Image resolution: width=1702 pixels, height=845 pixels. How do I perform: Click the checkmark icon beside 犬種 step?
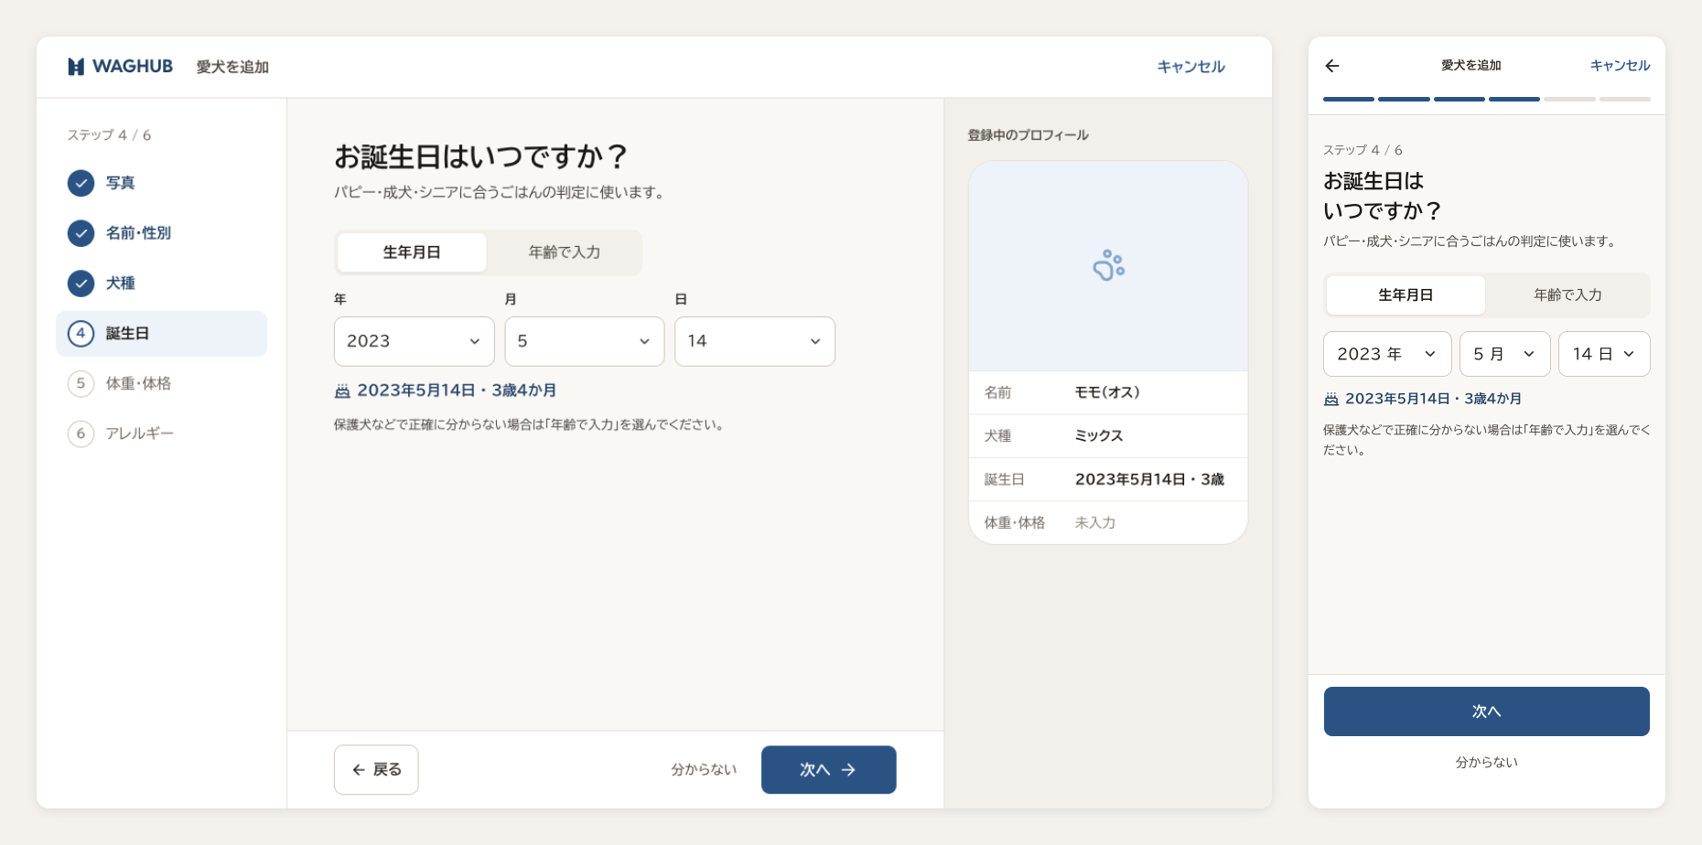coord(81,283)
